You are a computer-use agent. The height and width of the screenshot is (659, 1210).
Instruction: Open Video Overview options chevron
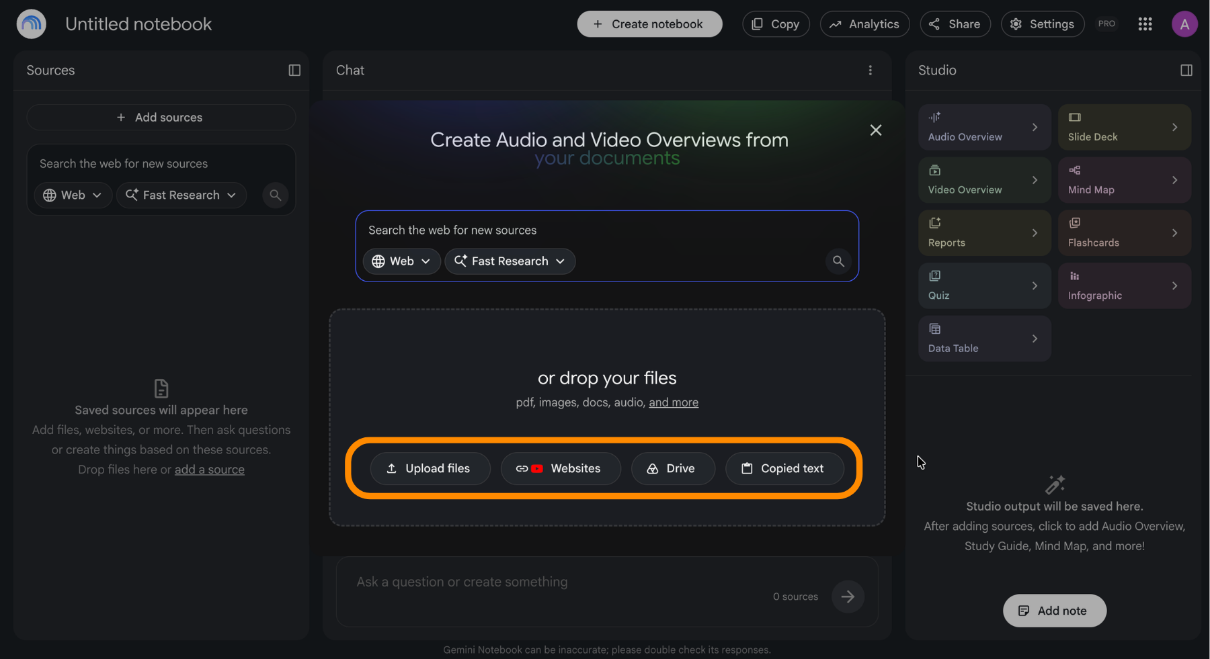pyautogui.click(x=1035, y=180)
